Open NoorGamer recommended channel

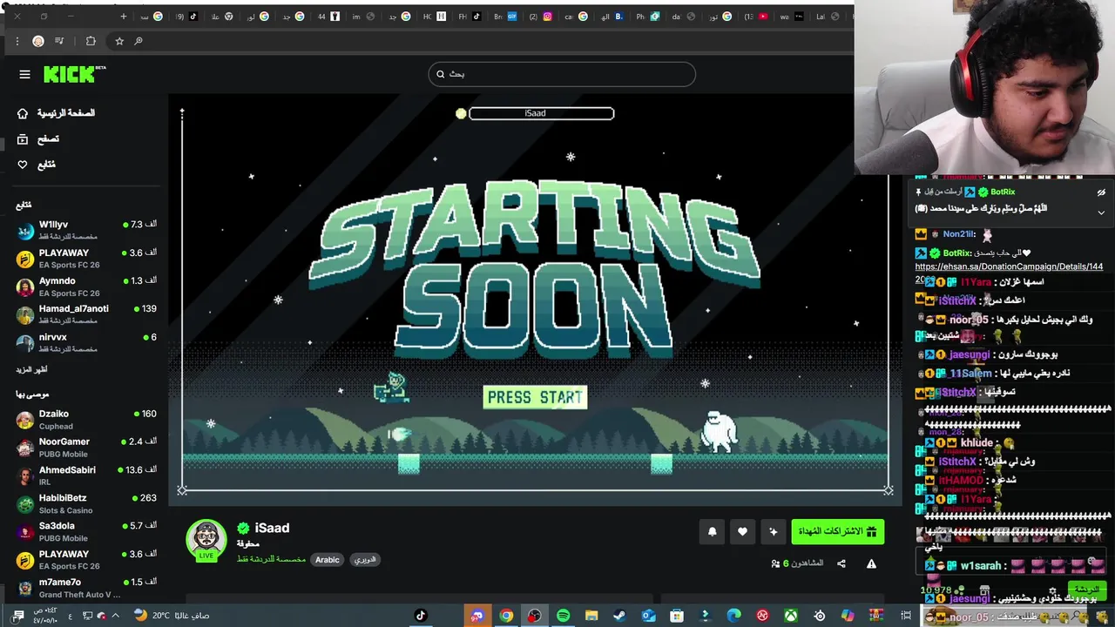pos(86,448)
